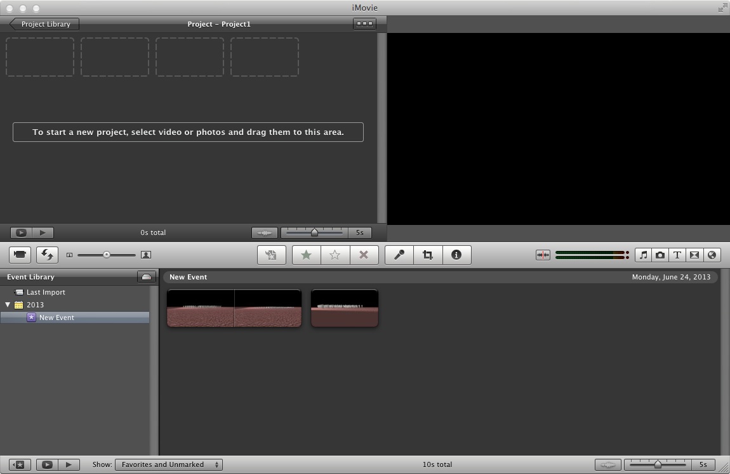The height and width of the screenshot is (474, 730).
Task: Click the large thumbnail size icon
Action: point(146,255)
